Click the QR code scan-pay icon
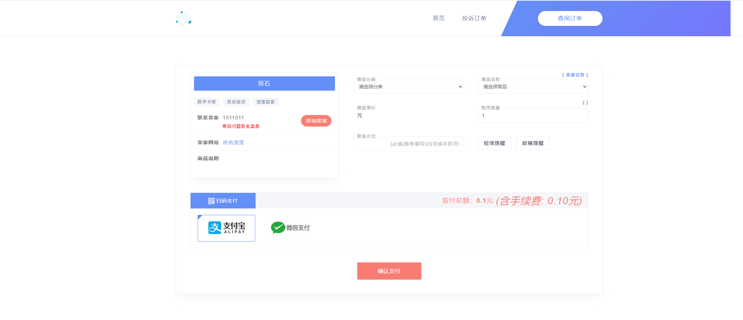The height and width of the screenshot is (320, 743). coord(211,201)
